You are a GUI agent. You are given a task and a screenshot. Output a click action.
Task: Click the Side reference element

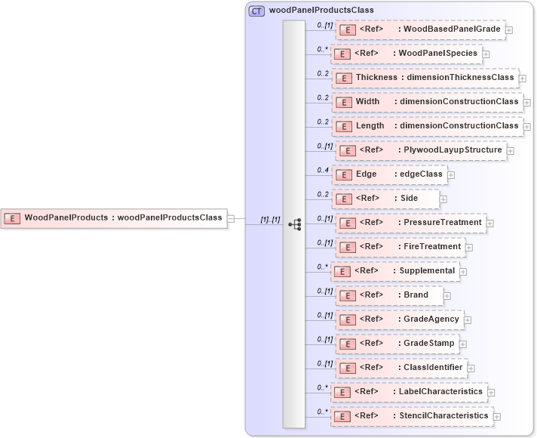click(x=386, y=199)
